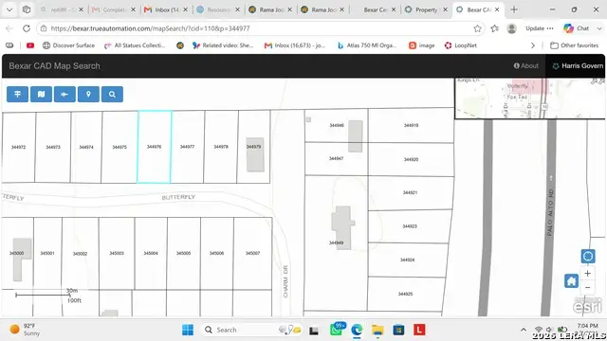607x341 pixels.
Task: Select parcel 345001
Action: pyautogui.click(x=47, y=253)
